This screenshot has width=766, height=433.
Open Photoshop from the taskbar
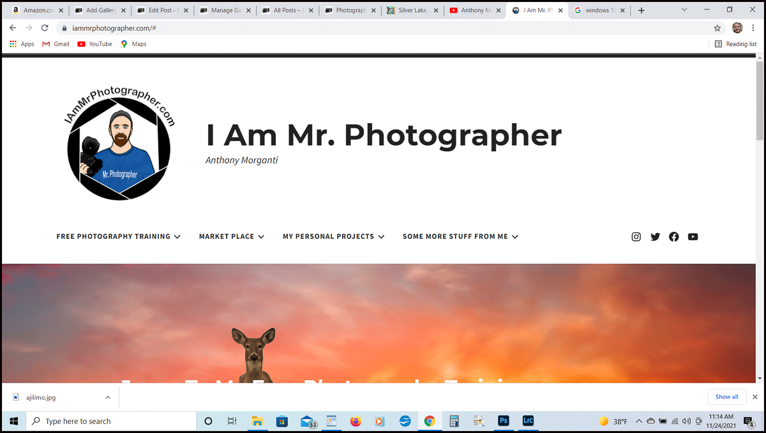(x=504, y=421)
